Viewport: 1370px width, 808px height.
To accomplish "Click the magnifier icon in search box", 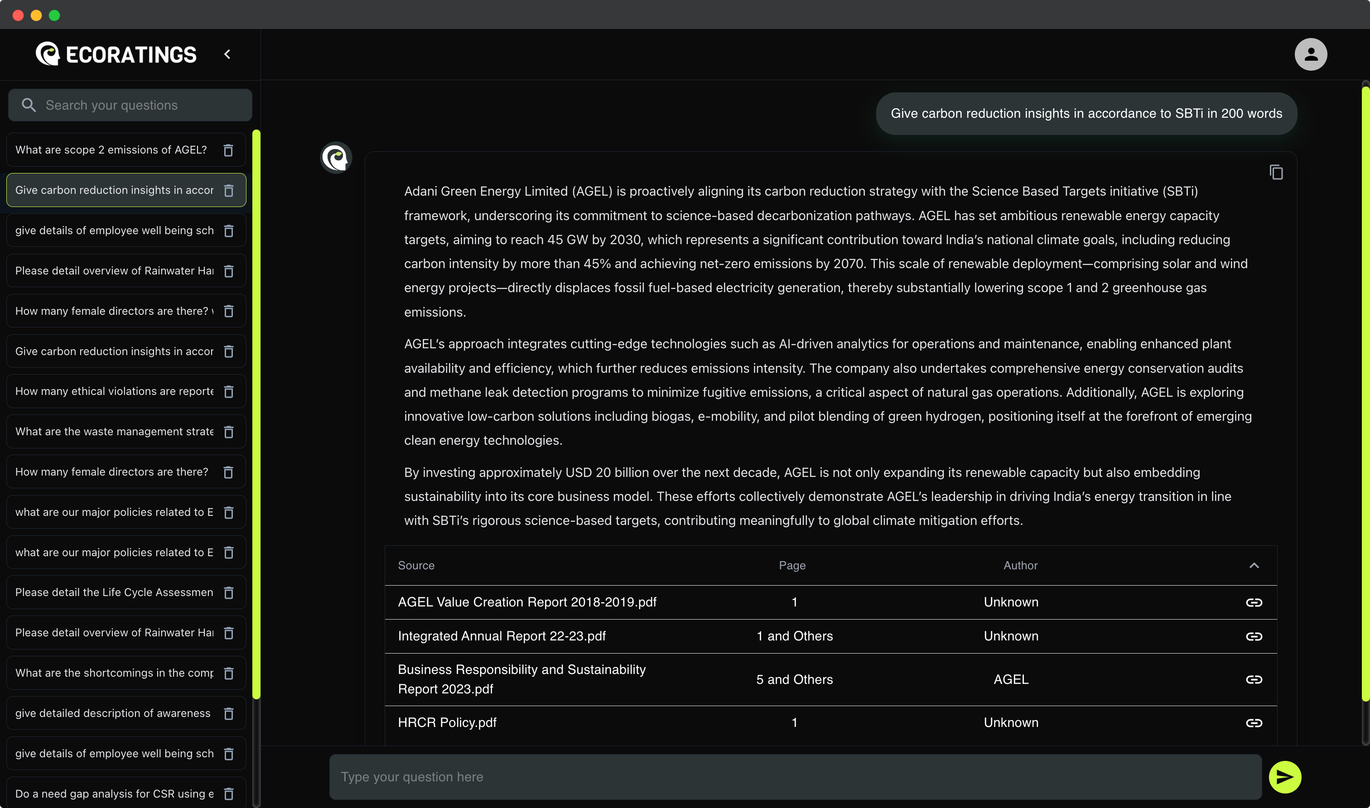I will click(29, 105).
